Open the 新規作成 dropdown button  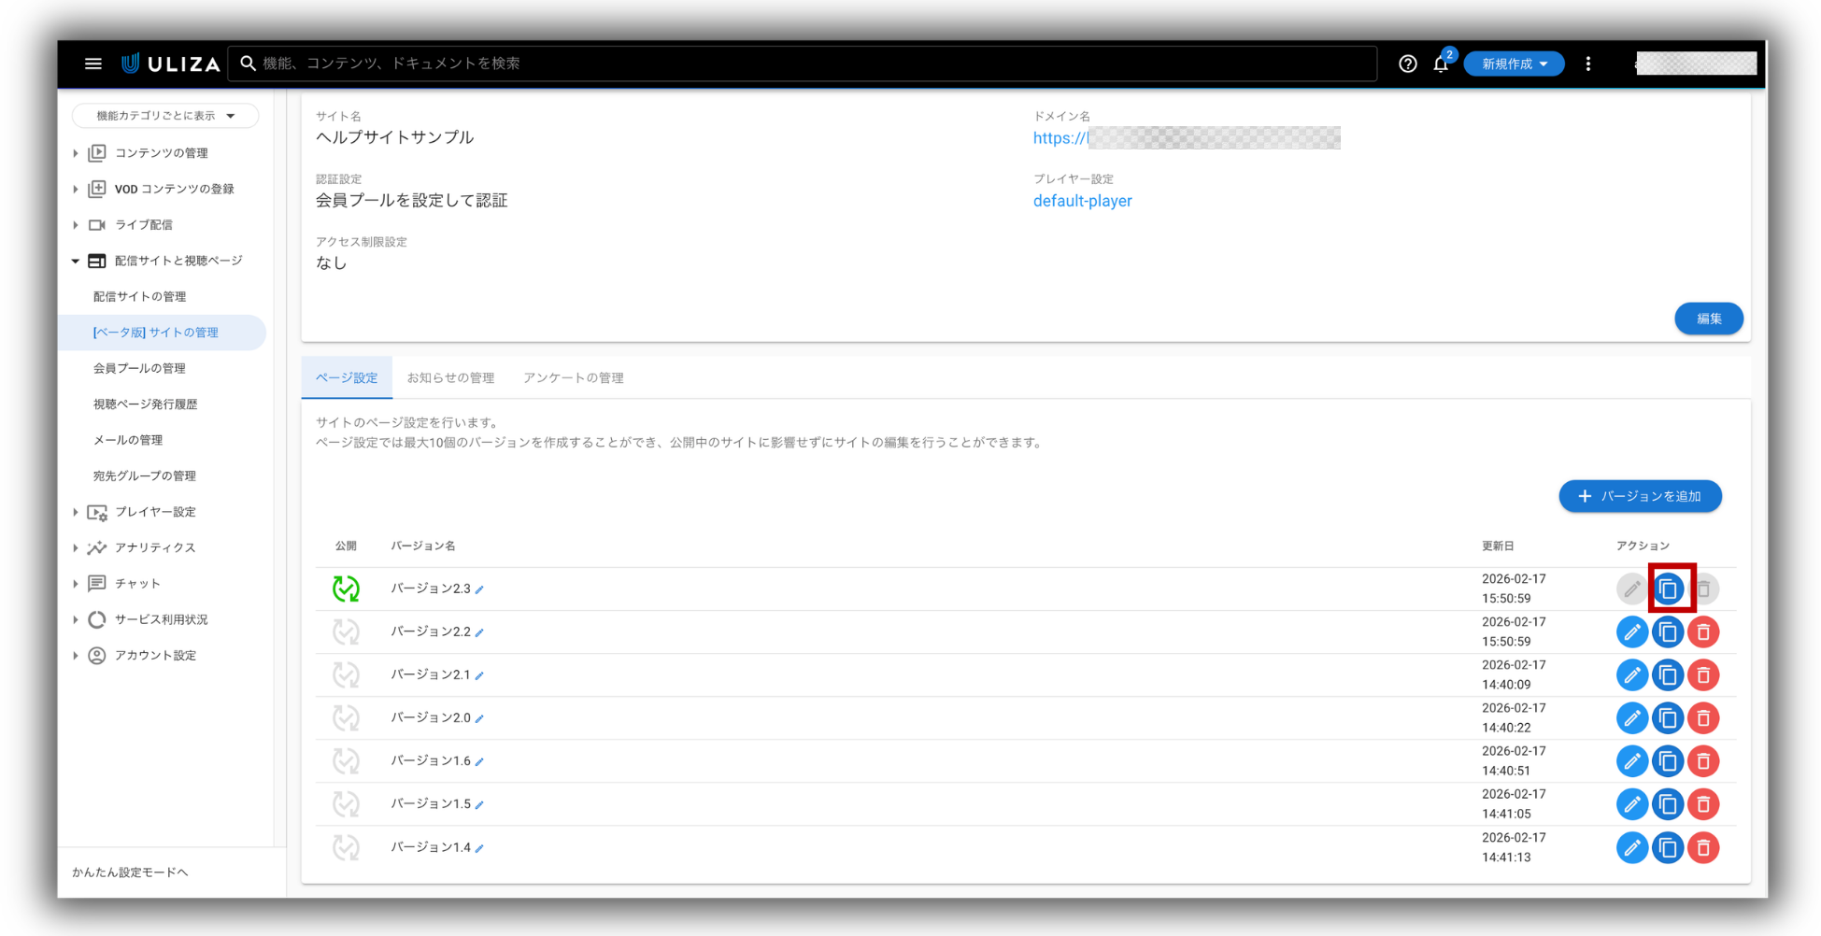tap(1514, 64)
